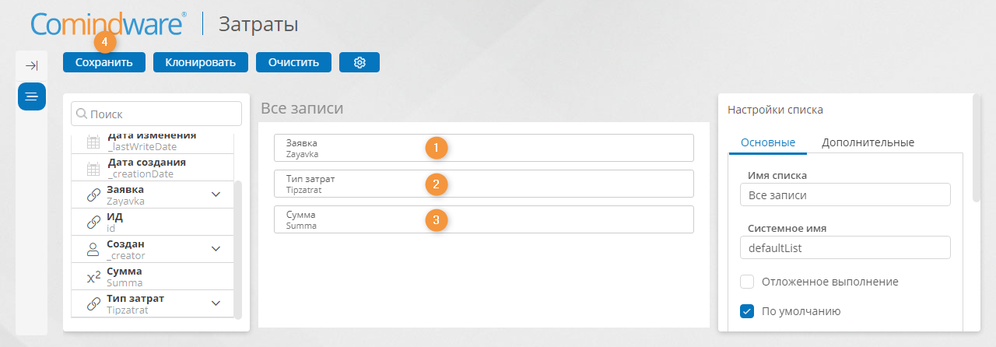Click the Клонировать button
Image resolution: width=996 pixels, height=347 pixels.
point(200,62)
